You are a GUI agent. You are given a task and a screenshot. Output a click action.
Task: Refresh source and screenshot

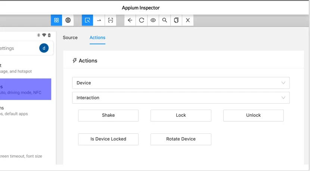142,20
